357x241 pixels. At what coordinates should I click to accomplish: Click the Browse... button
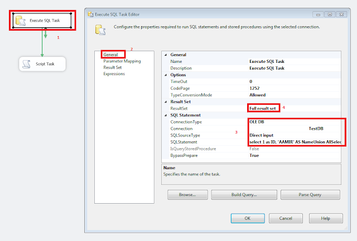click(187, 195)
